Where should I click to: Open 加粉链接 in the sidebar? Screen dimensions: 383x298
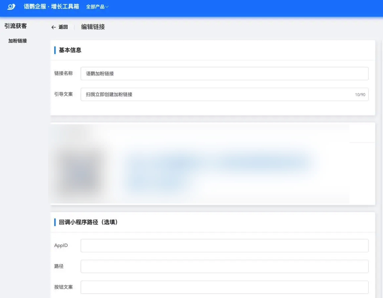pyautogui.click(x=17, y=41)
